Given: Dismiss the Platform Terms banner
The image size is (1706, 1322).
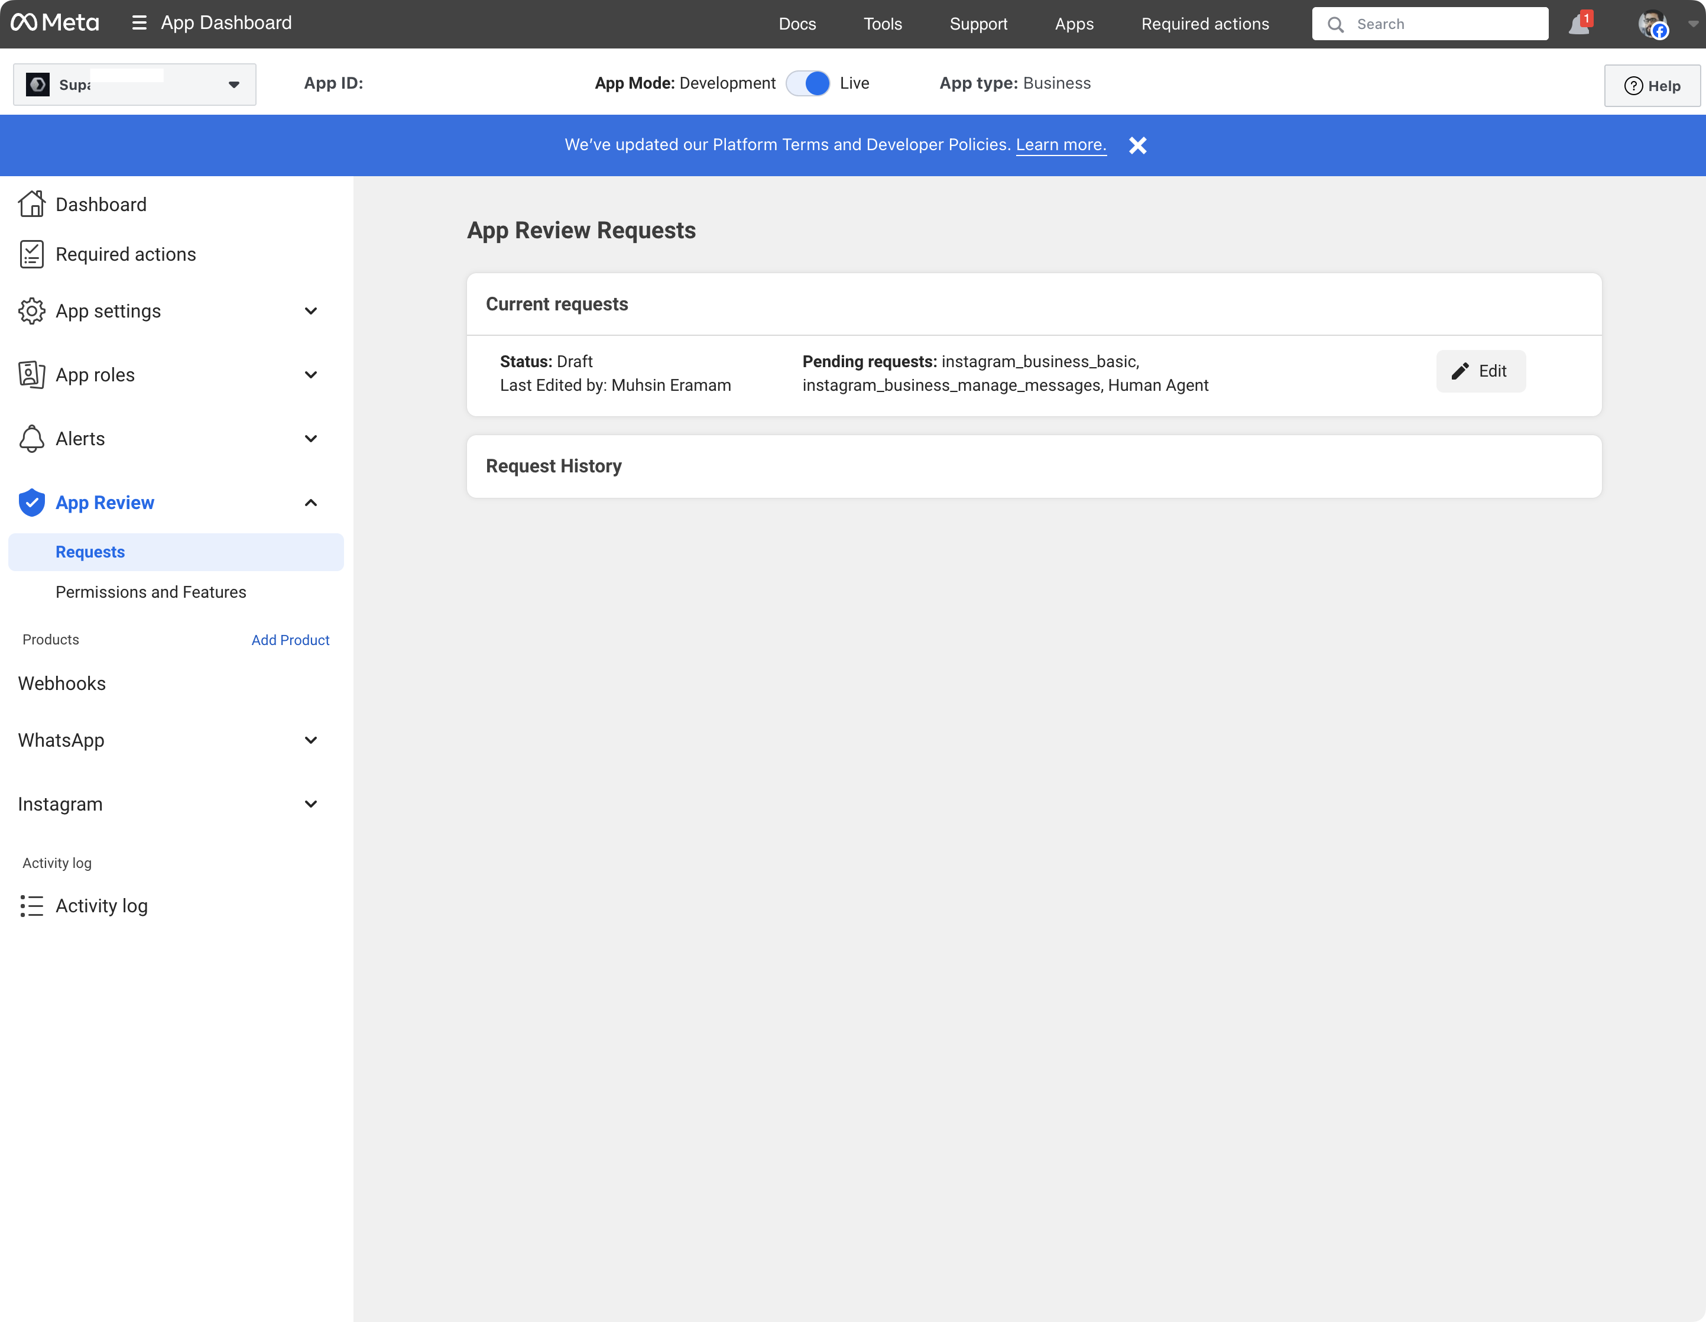Looking at the screenshot, I should [x=1137, y=145].
